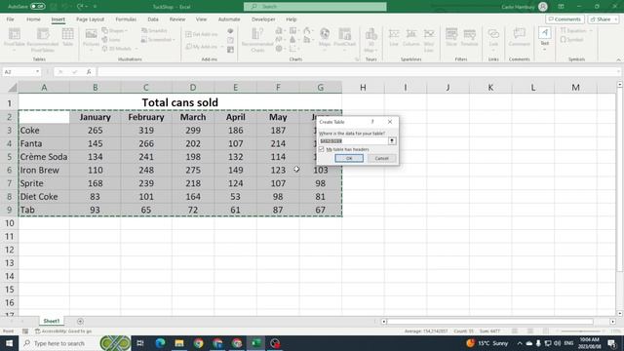Open the Data tab
This screenshot has width=624, height=351.
(x=153, y=19)
